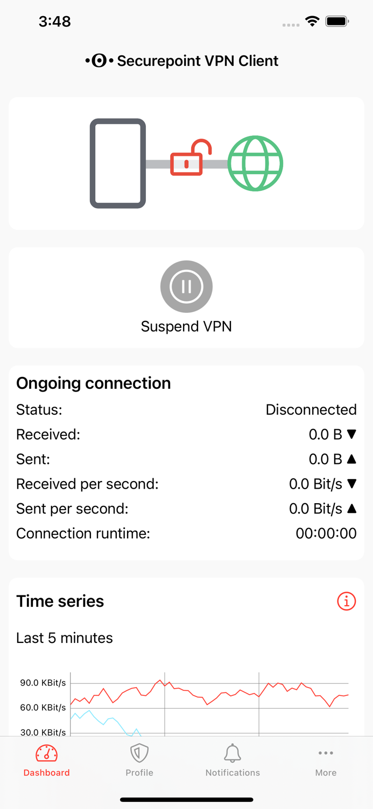Viewport: 373px width, 809px height.
Task: Click the green globe icon
Action: pos(256,163)
